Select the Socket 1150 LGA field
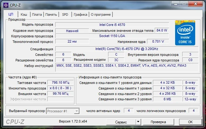The height and width of the screenshot is (129, 206). [x=112, y=36]
